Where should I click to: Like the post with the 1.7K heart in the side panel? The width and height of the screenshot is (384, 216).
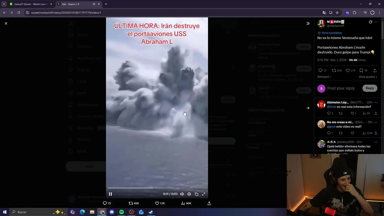coord(350,70)
